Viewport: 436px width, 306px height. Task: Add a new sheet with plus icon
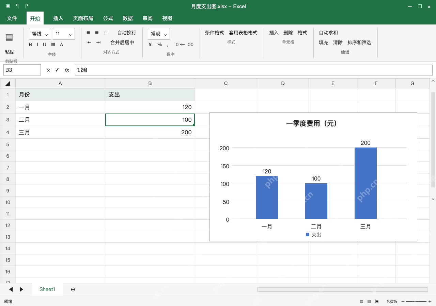(73, 289)
